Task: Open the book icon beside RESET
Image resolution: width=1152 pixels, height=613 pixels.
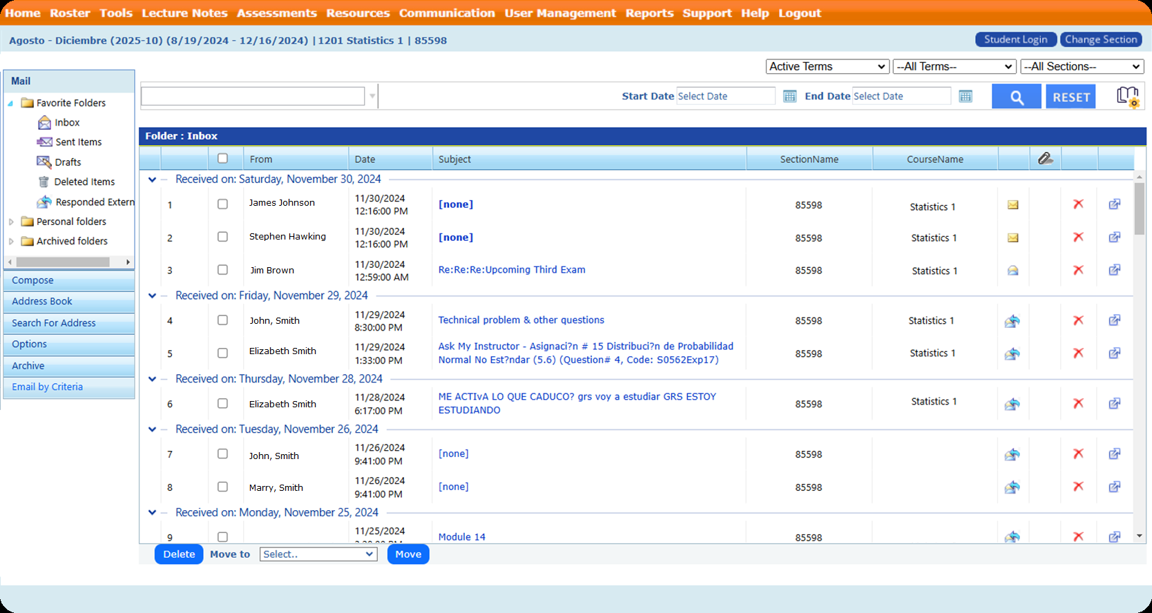Action: pos(1127,97)
